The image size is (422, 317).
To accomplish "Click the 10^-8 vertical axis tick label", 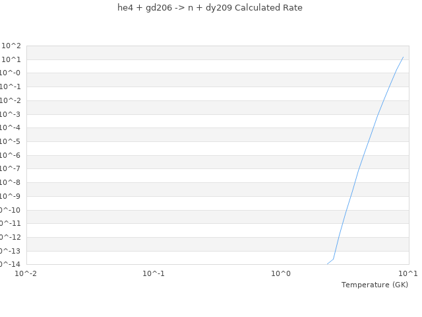I will 11,182.
